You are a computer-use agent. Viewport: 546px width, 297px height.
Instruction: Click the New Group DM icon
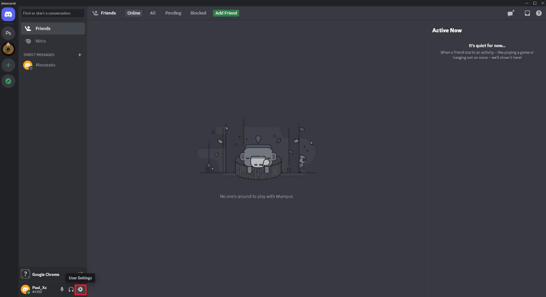(511, 13)
